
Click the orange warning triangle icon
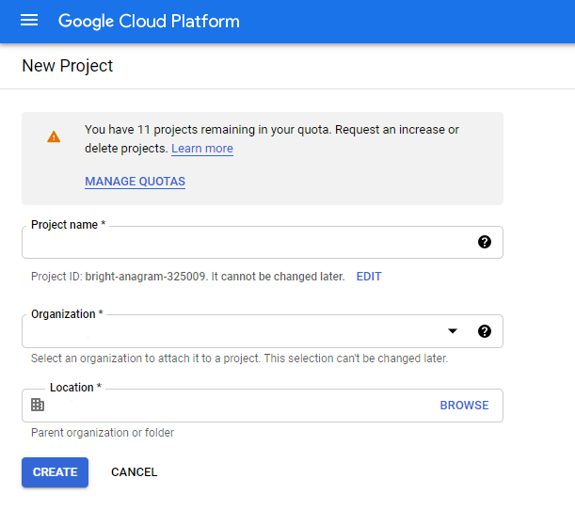54,136
